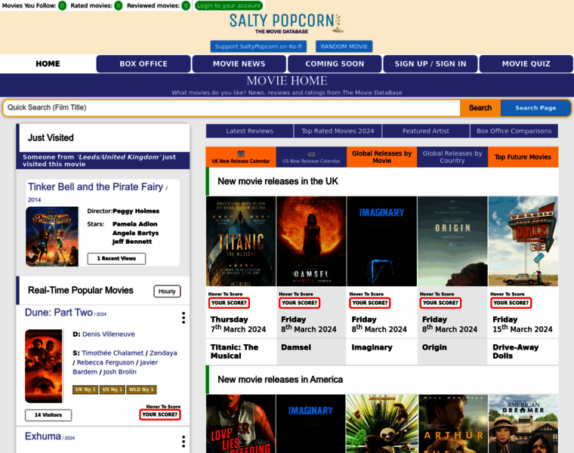
Task: Click Love Lies Bleeding poster in America releases
Action: coord(241,424)
